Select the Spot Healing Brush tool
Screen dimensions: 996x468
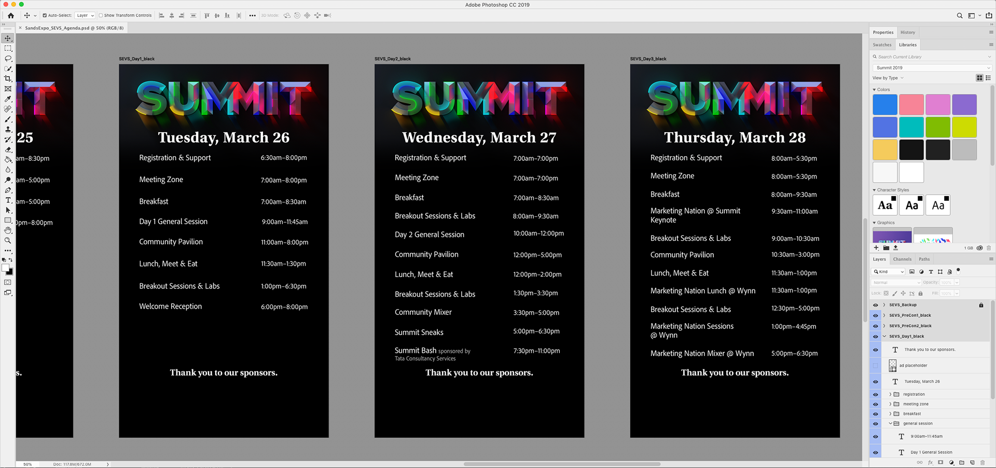tap(8, 109)
